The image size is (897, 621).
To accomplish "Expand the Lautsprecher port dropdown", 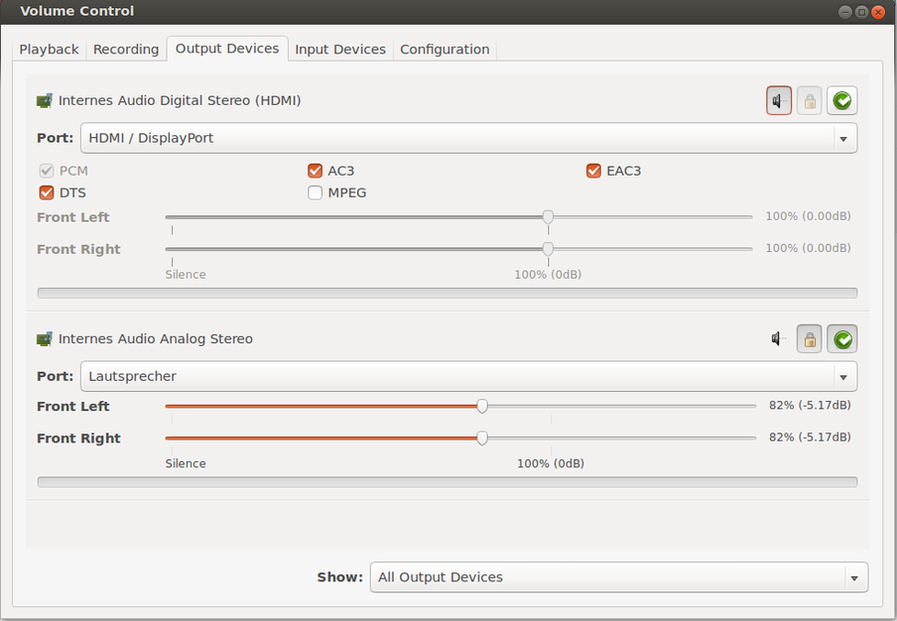I will 468,376.
